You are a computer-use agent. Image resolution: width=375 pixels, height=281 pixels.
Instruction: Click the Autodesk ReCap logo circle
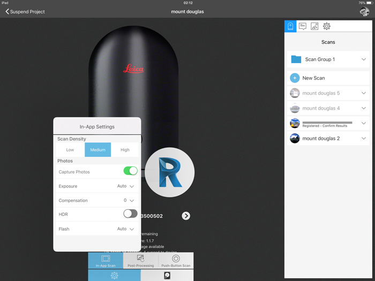pos(170,172)
